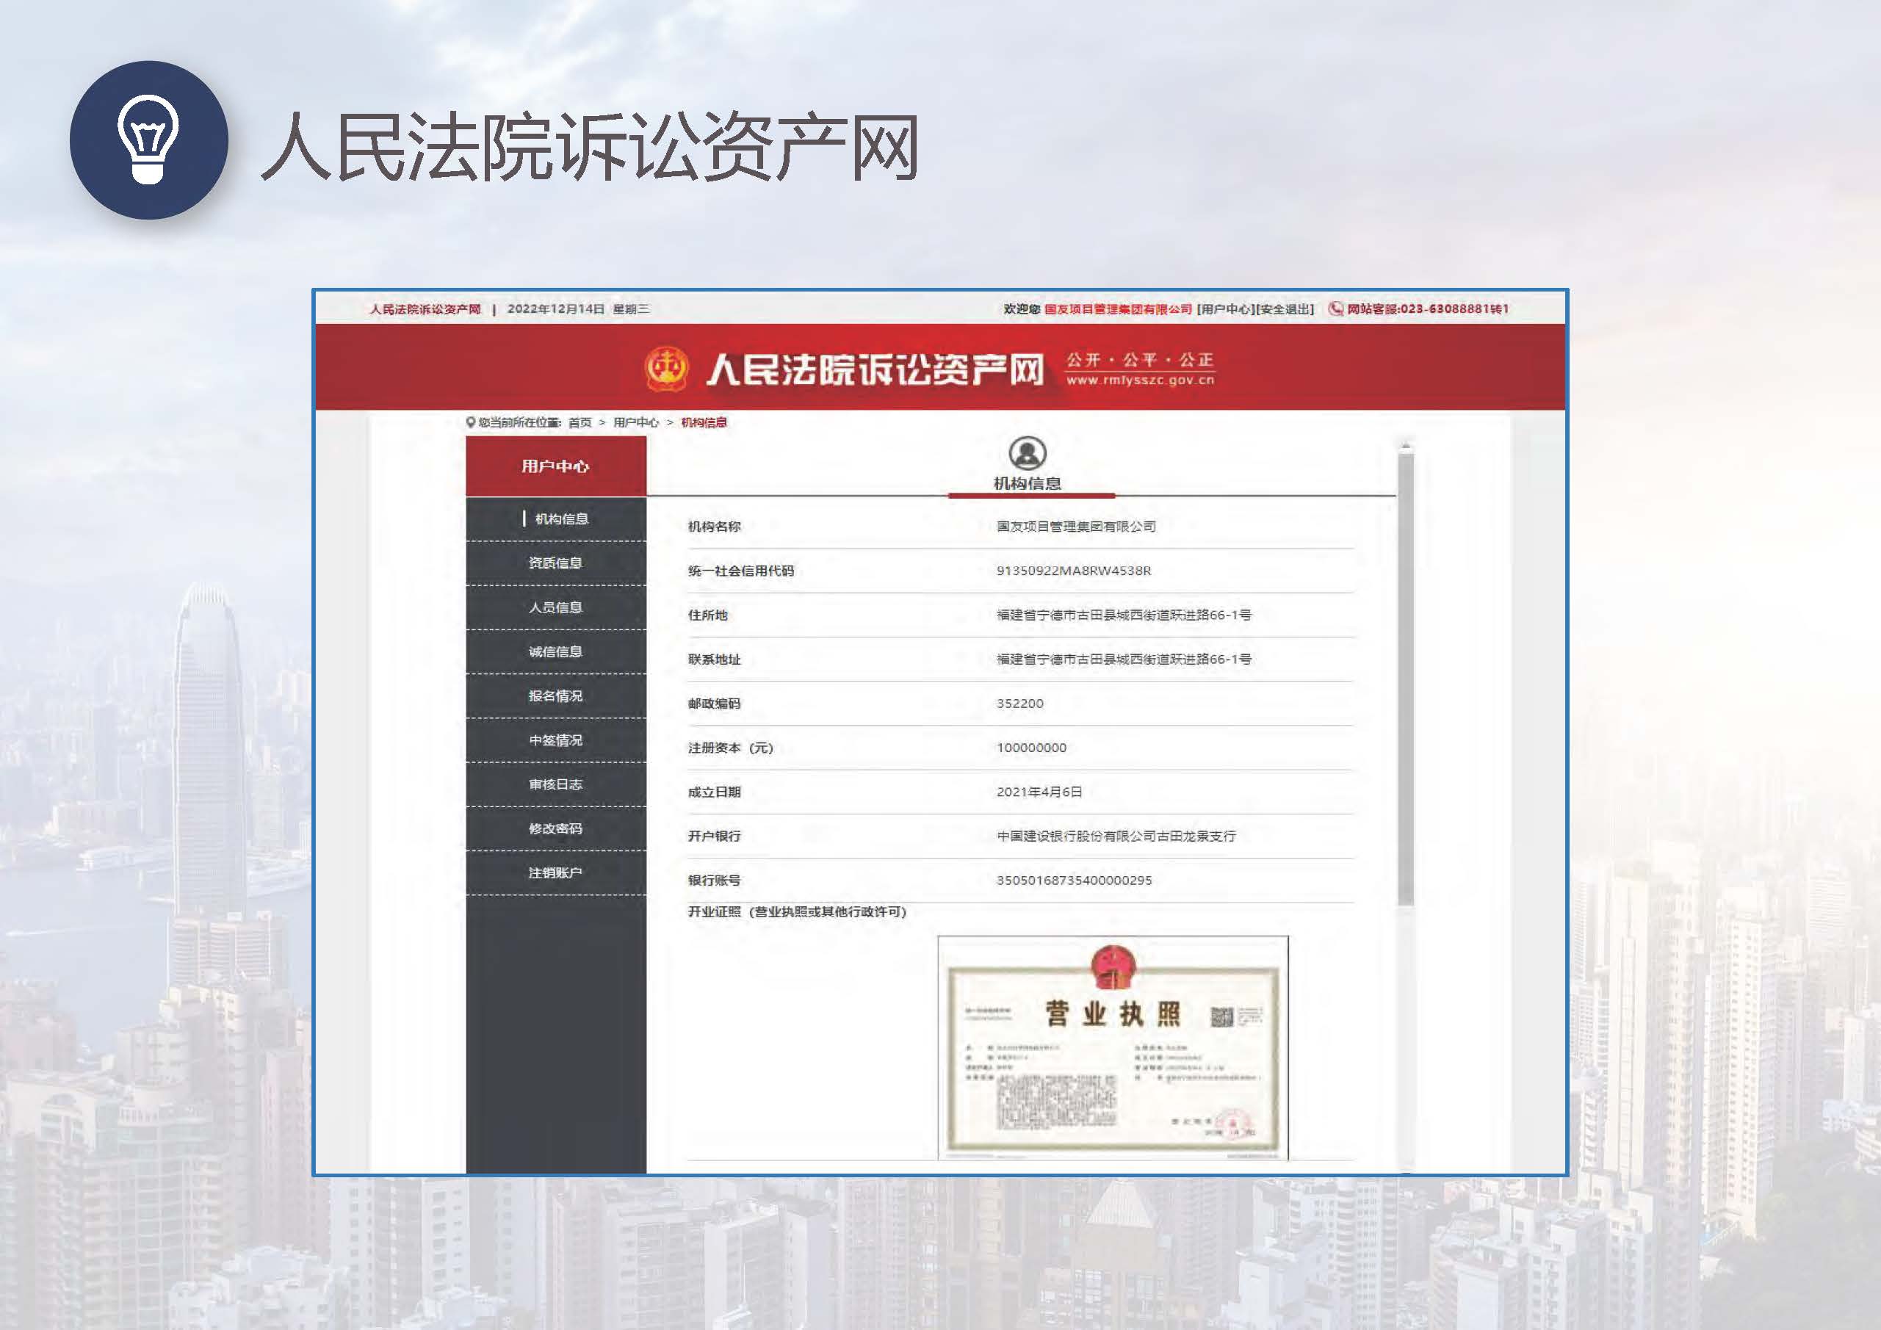Open 审核日志 in the sidebar menu
This screenshot has height=1330, width=1881.
(x=556, y=784)
